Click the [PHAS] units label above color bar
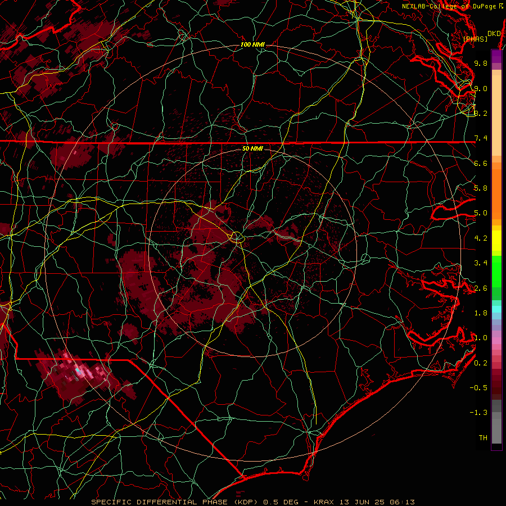The image size is (506, 506). tap(475, 39)
